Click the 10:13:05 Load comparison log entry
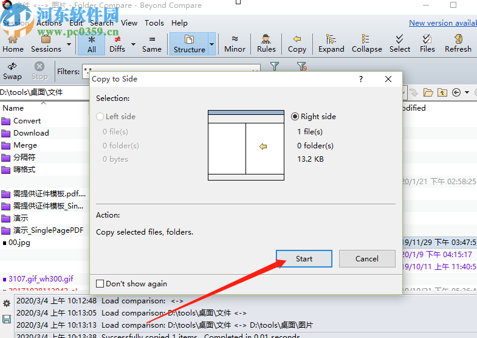 pyautogui.click(x=131, y=312)
